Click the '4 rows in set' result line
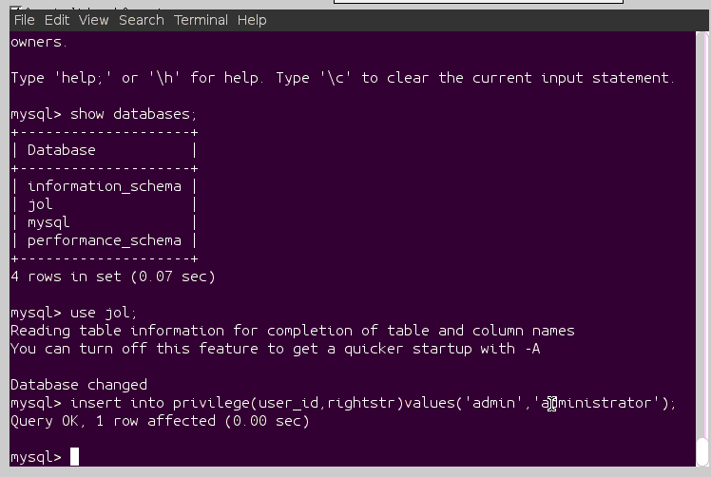Viewport: 711px width, 477px height. click(x=113, y=277)
